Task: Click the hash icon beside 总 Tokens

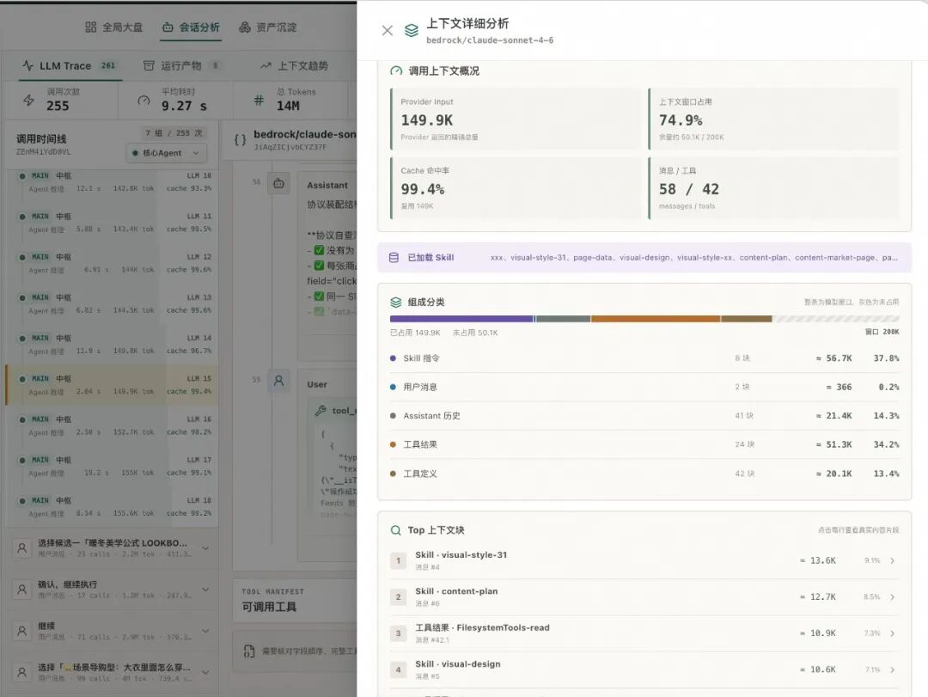Action: pos(259,100)
